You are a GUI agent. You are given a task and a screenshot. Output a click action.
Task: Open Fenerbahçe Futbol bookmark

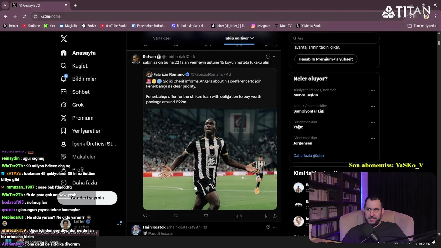click(x=148, y=26)
